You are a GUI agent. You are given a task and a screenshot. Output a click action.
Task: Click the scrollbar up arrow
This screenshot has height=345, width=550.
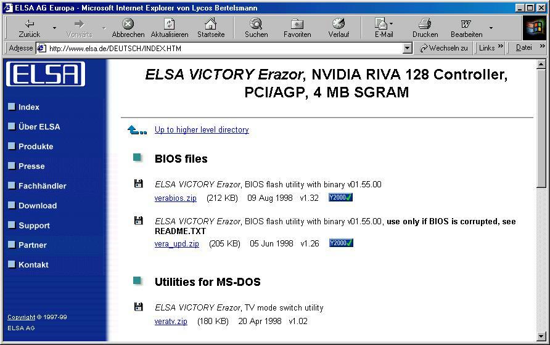pos(541,64)
